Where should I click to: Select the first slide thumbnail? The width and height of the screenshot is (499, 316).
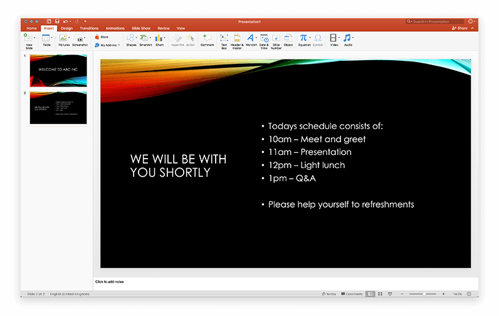(x=58, y=70)
